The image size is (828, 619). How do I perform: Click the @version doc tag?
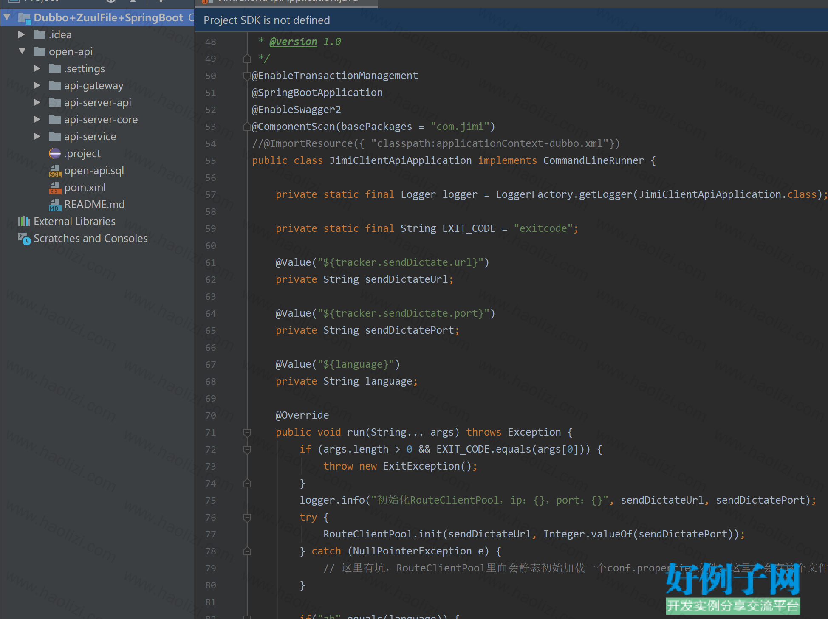pyautogui.click(x=294, y=42)
